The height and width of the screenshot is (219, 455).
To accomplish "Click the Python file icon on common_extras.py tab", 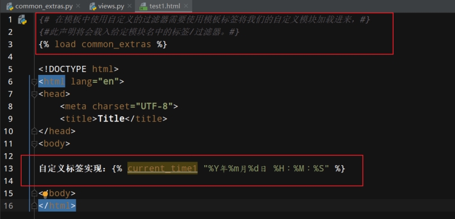I will click(10, 6).
